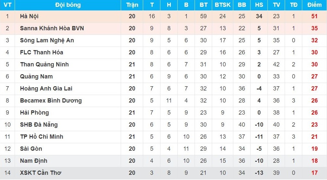
Task: Select Hải Phòng in the standings
Action: pos(34,113)
